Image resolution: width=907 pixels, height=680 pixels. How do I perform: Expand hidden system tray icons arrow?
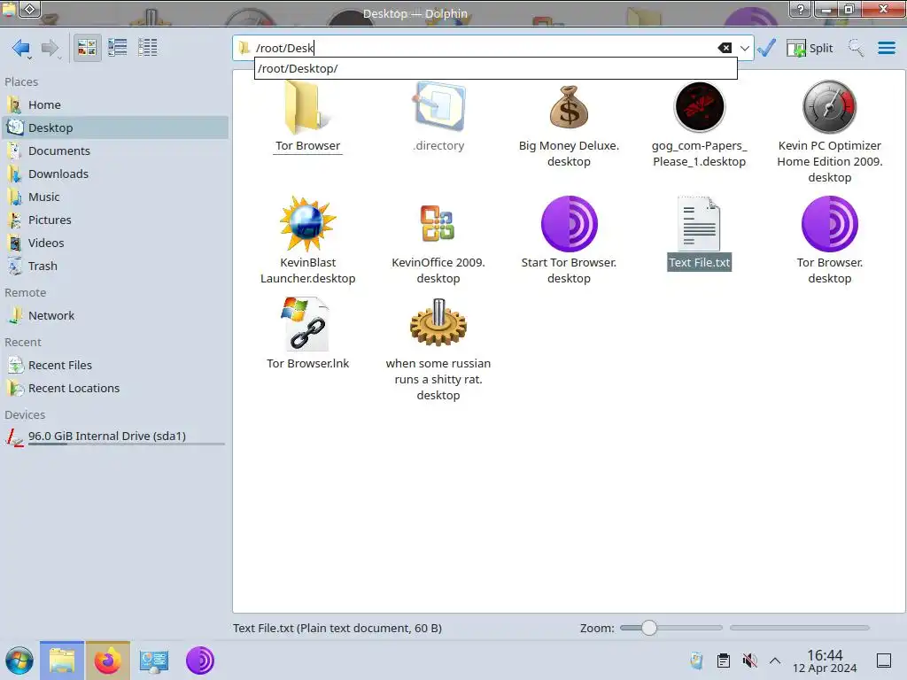pos(775,661)
